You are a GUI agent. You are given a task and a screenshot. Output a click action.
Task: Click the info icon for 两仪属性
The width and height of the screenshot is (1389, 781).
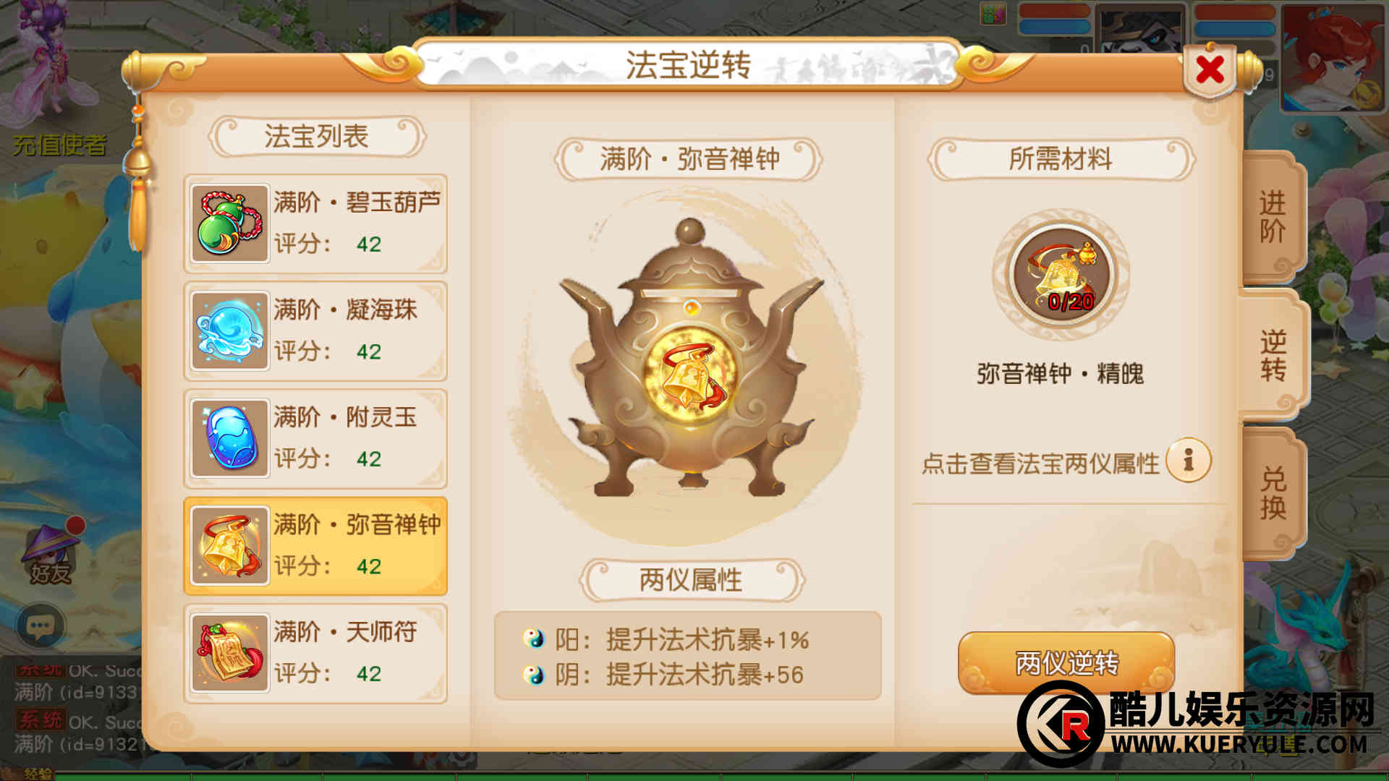pyautogui.click(x=1188, y=460)
